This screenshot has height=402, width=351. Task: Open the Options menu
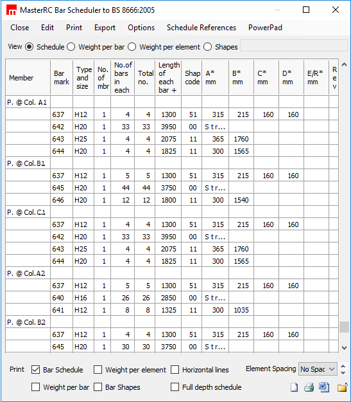pyautogui.click(x=141, y=28)
